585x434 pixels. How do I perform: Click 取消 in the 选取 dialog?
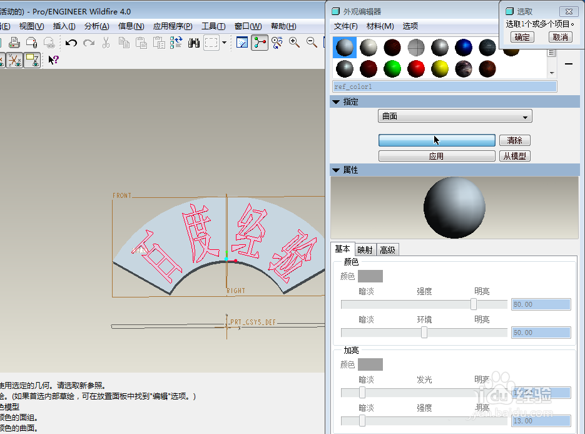tap(561, 37)
